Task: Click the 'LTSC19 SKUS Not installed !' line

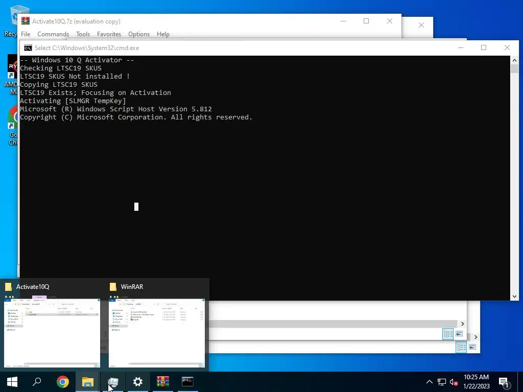Action: 75,77
